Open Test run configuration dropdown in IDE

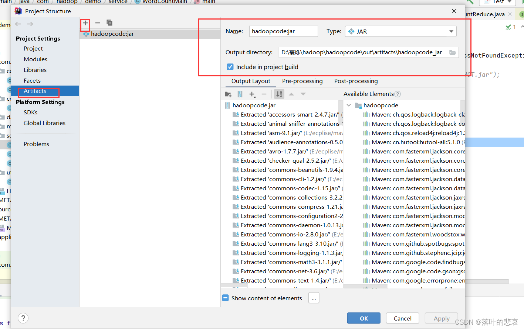(497, 2)
